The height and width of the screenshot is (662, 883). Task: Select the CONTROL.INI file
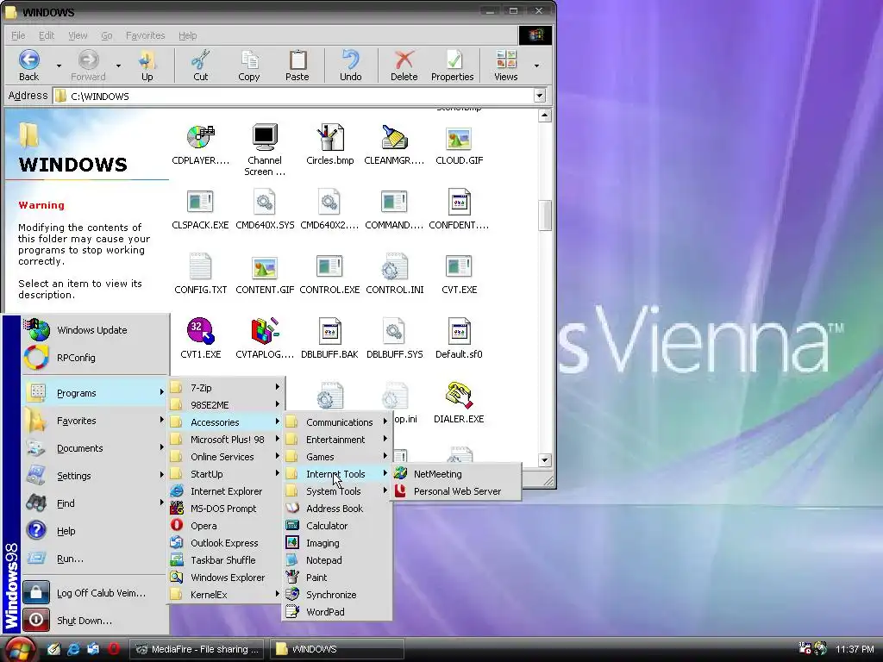point(394,274)
